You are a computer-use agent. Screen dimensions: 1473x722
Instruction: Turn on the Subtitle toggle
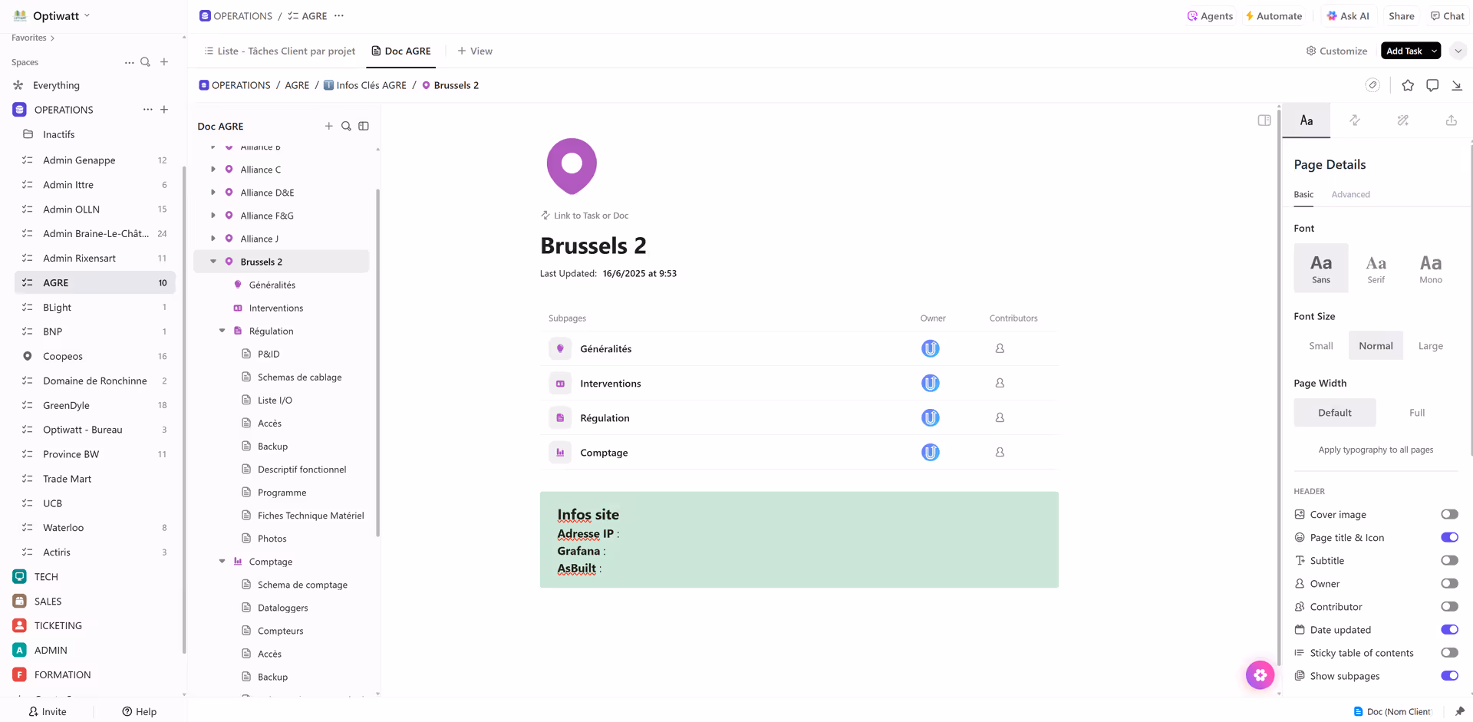pyautogui.click(x=1448, y=560)
